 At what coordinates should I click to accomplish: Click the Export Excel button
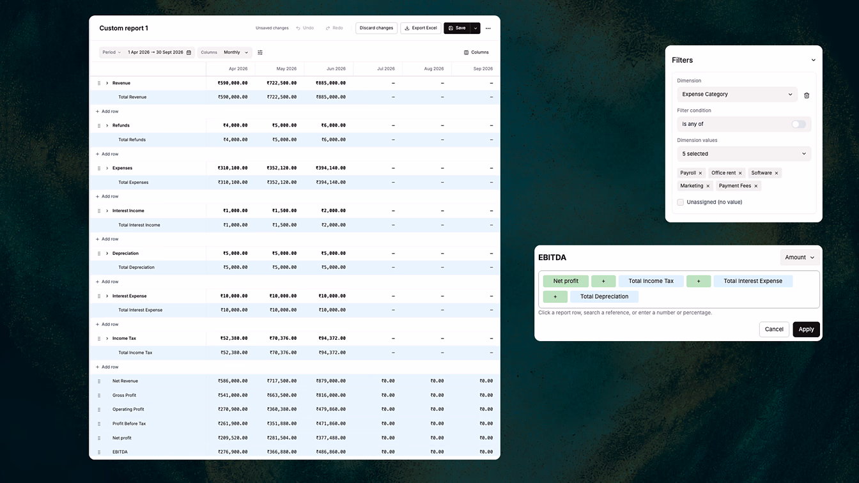(421, 28)
